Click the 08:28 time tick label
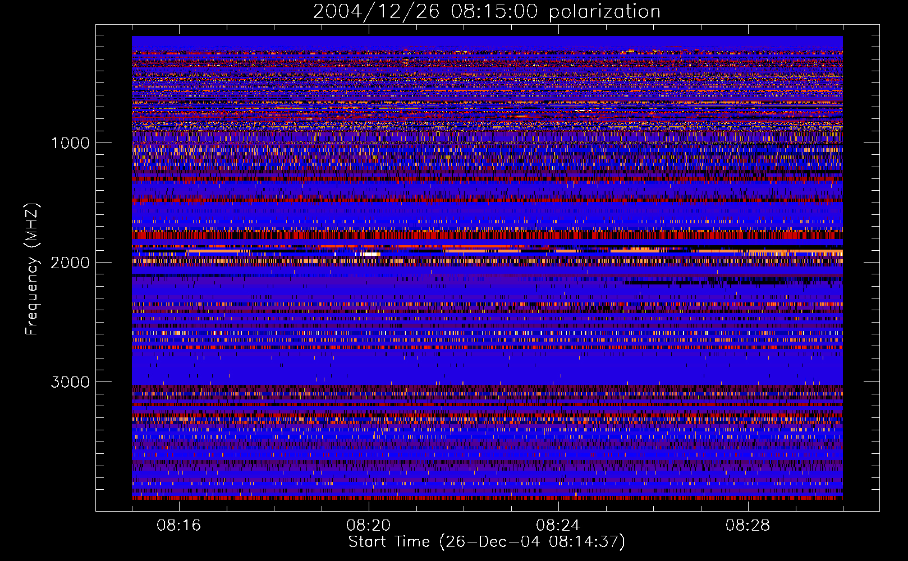Viewport: 908px width, 561px height. click(x=748, y=526)
